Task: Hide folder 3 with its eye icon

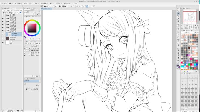Action: point(3,21)
